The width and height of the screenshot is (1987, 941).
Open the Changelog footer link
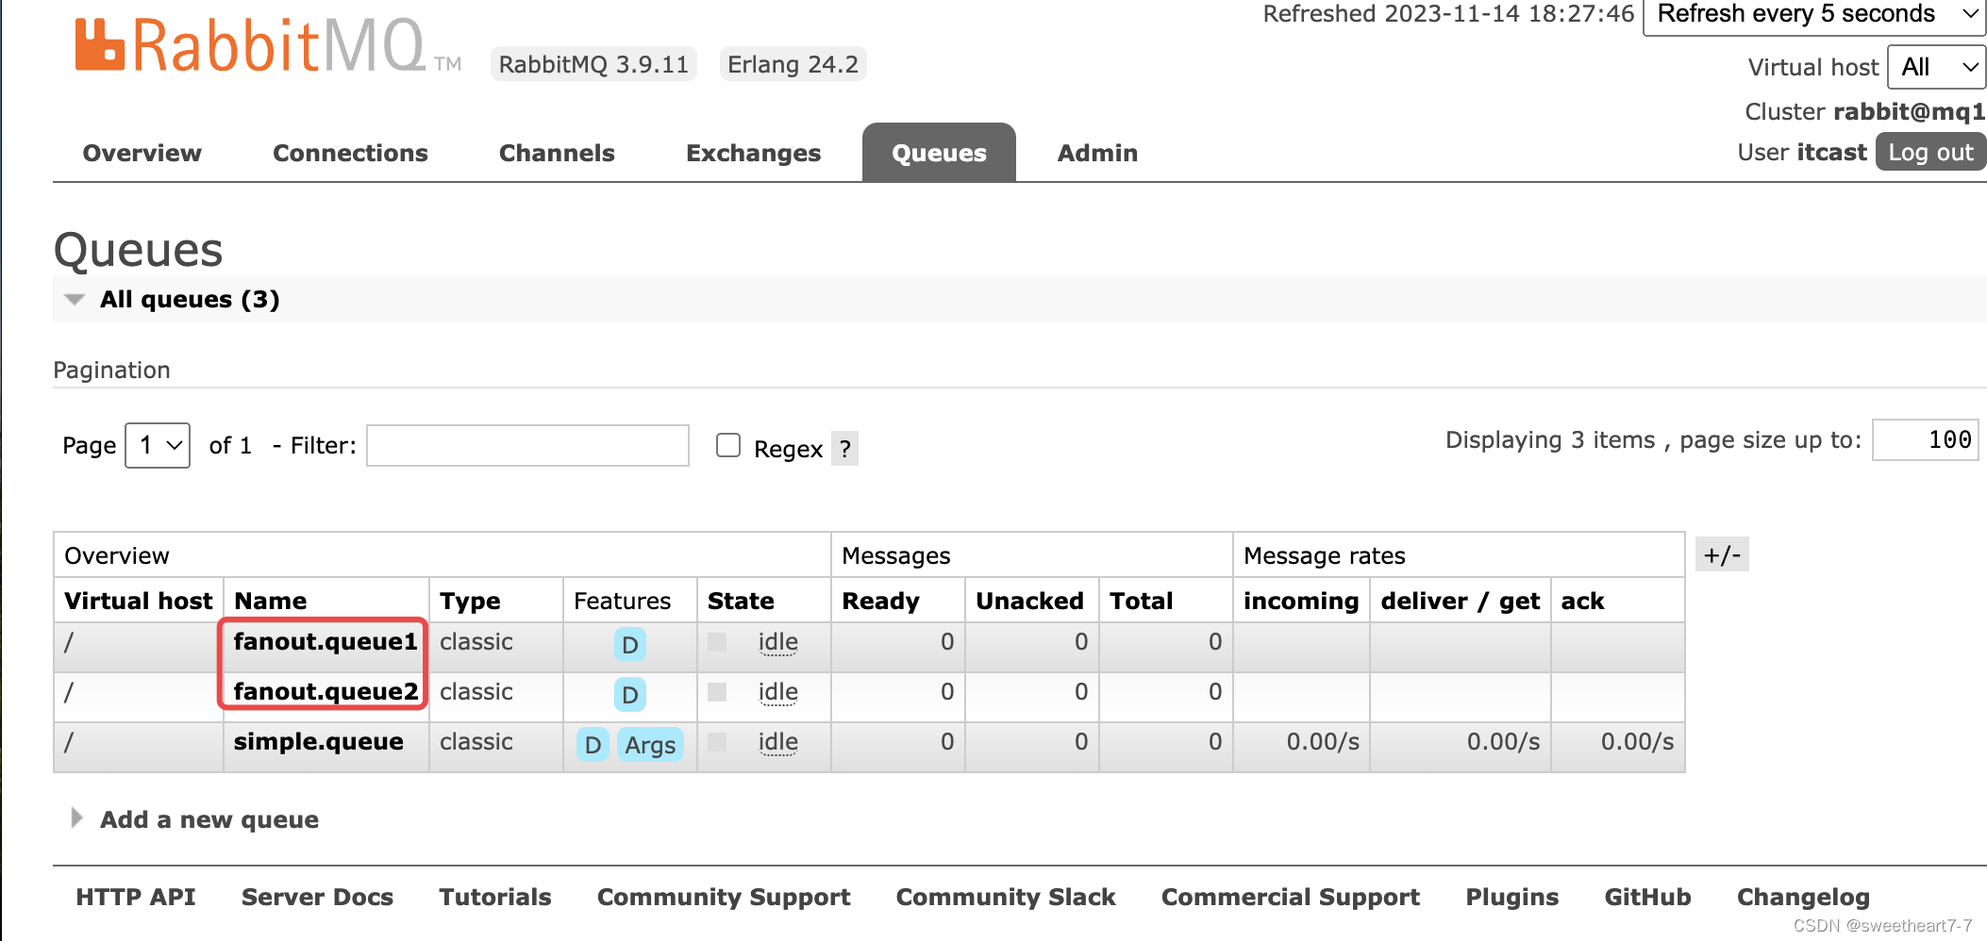[x=1803, y=897]
